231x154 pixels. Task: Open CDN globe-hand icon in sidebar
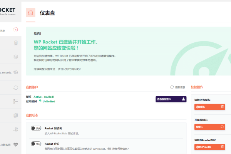pyautogui.click(x=15, y=130)
